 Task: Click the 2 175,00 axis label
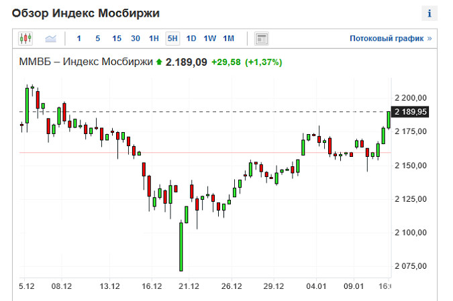click(411, 131)
